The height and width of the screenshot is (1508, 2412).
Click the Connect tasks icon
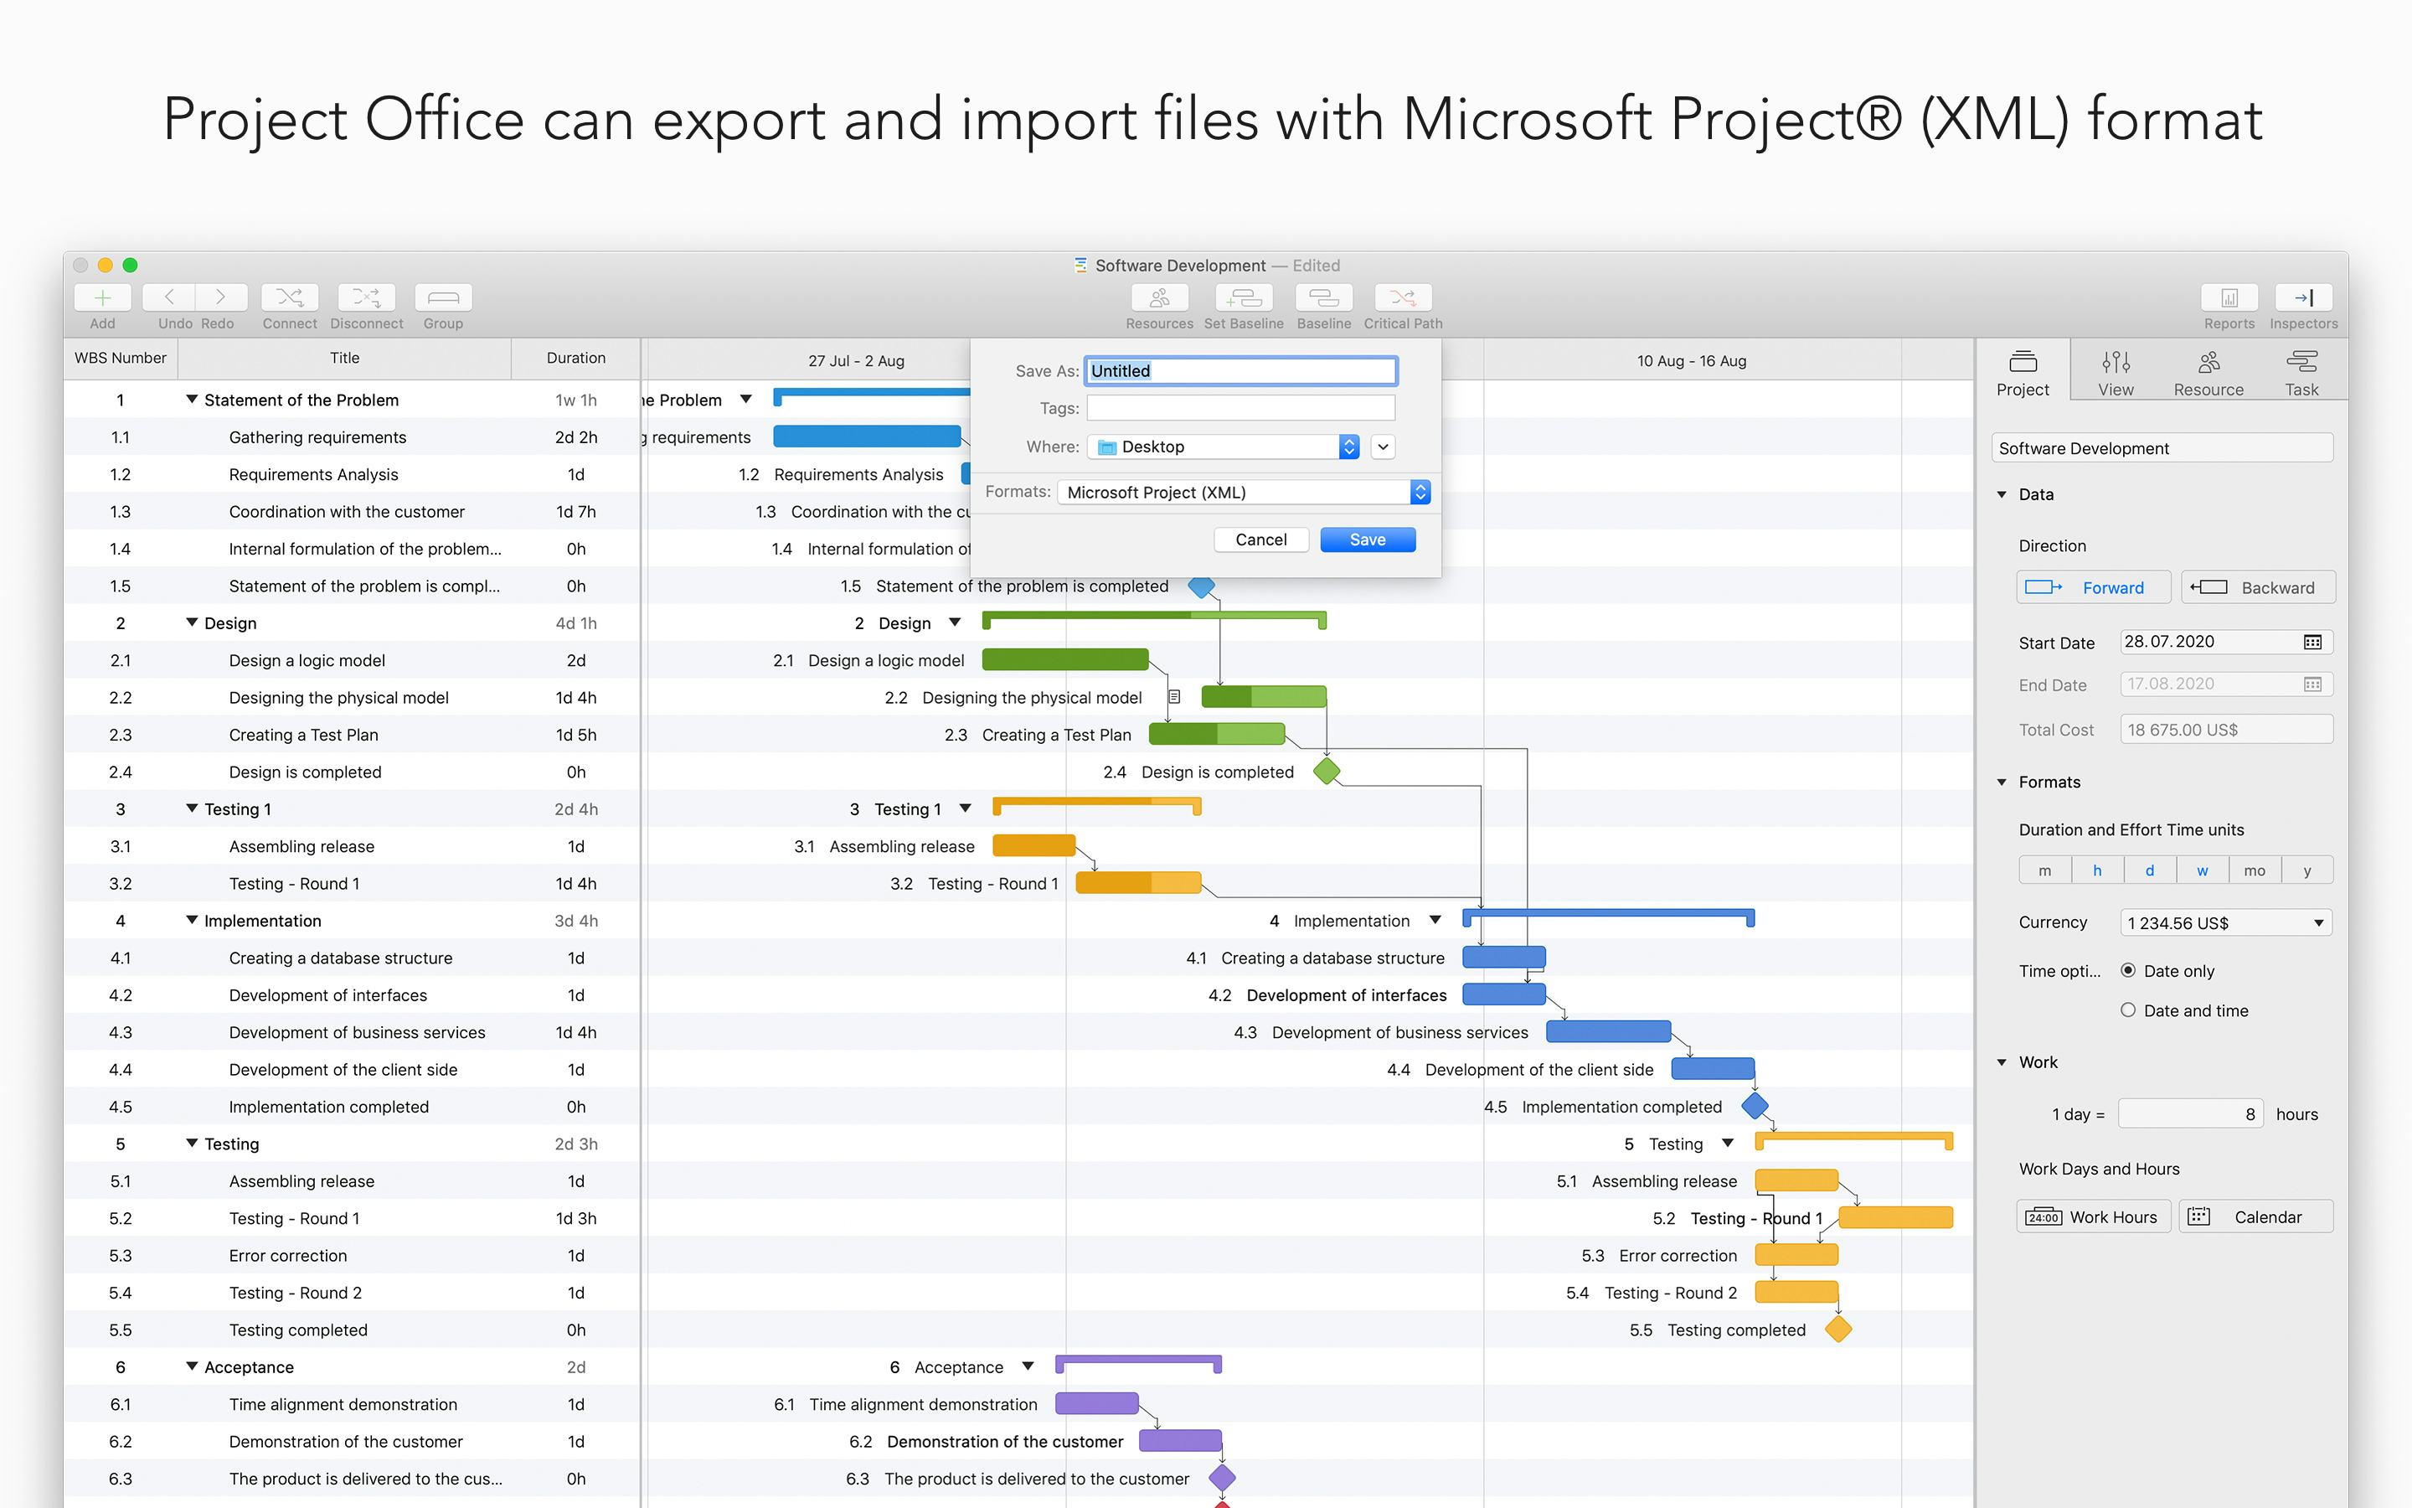(x=289, y=297)
